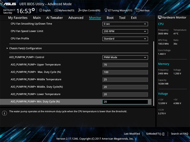Click the Voltage heading in Hardware Monitor
Screen dimensions: 190x142
[x=163, y=94]
